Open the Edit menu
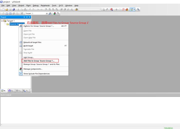This screenshot has width=180, height=129. click(8, 5)
